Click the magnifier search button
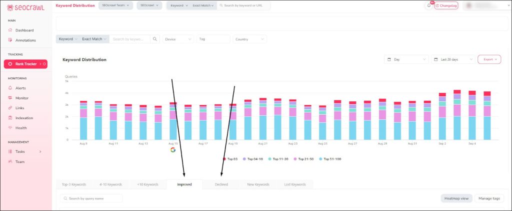 click(x=155, y=39)
